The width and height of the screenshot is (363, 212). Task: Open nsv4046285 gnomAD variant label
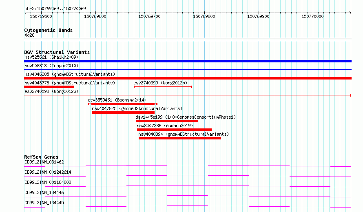pyautogui.click(x=70, y=74)
